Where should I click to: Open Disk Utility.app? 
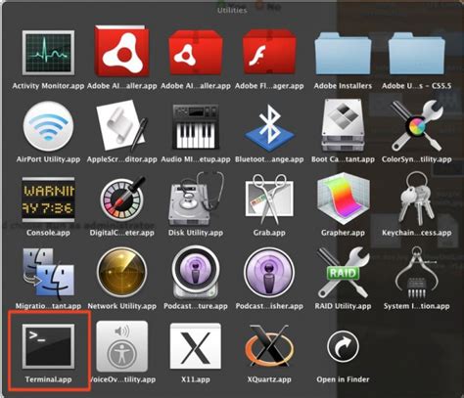[196, 199]
